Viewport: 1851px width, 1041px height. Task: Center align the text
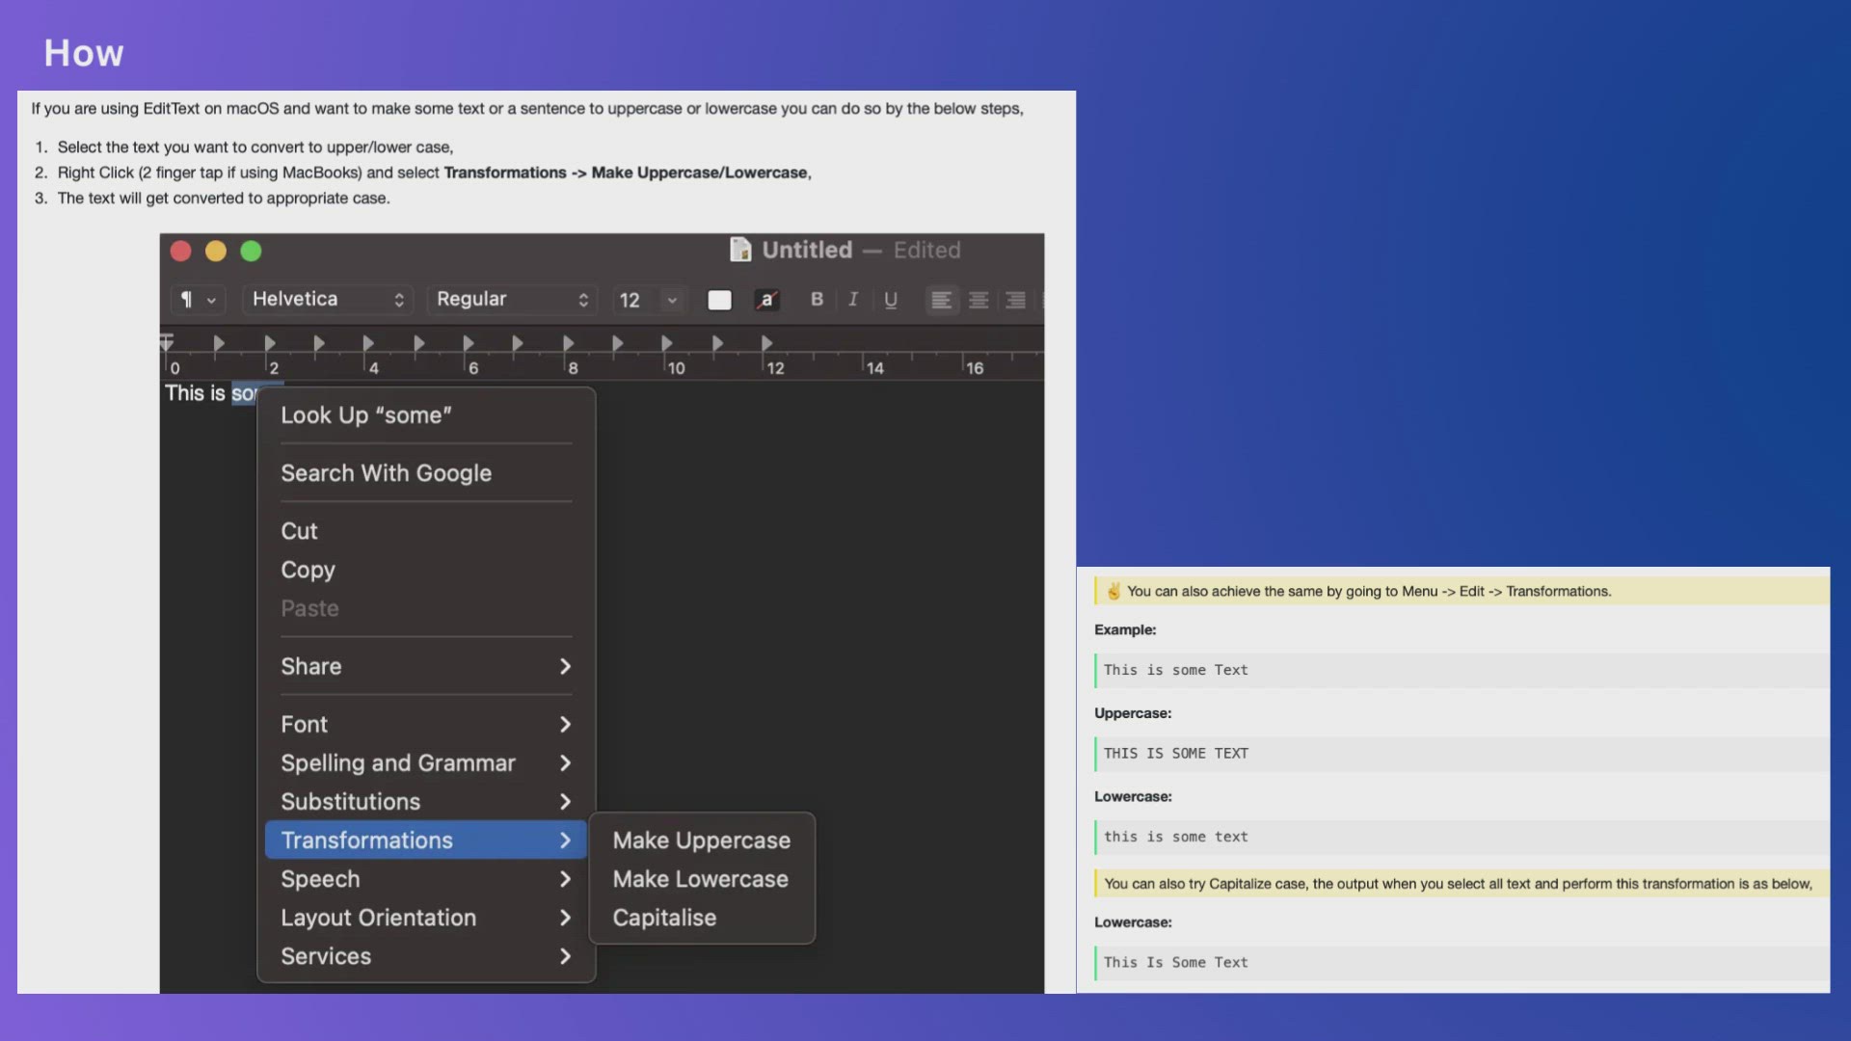pyautogui.click(x=979, y=300)
